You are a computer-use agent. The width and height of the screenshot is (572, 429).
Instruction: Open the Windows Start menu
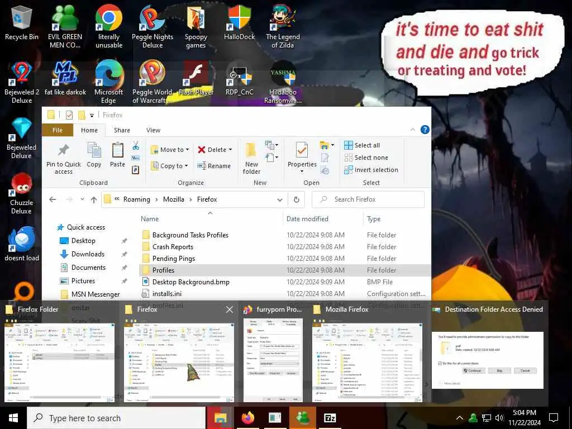point(13,418)
